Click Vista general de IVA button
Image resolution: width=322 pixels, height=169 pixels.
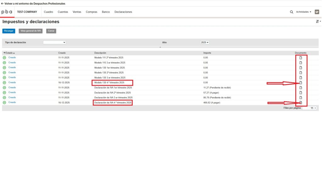(x=31, y=31)
